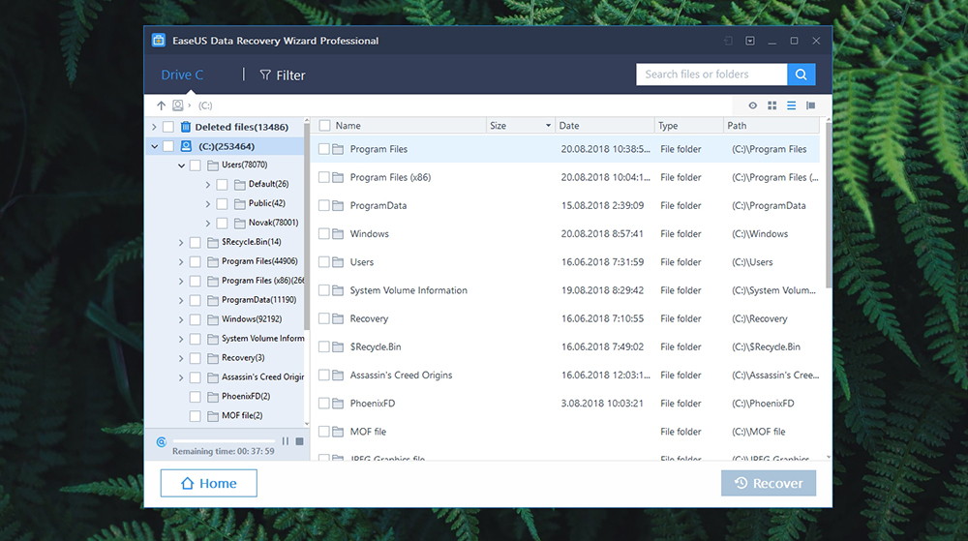Click the Recover button

coord(769,483)
